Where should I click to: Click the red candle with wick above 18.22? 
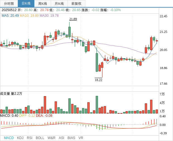tap(102, 65)
